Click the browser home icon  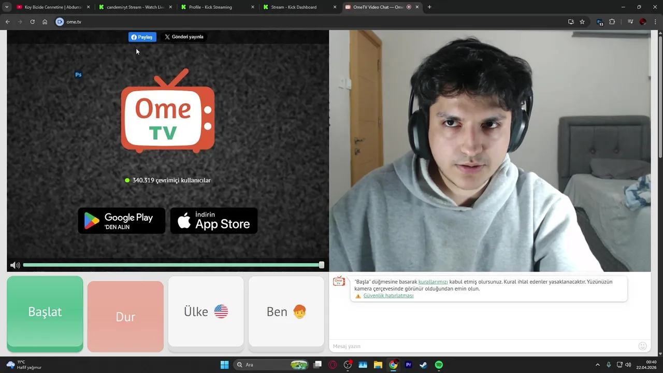45,22
